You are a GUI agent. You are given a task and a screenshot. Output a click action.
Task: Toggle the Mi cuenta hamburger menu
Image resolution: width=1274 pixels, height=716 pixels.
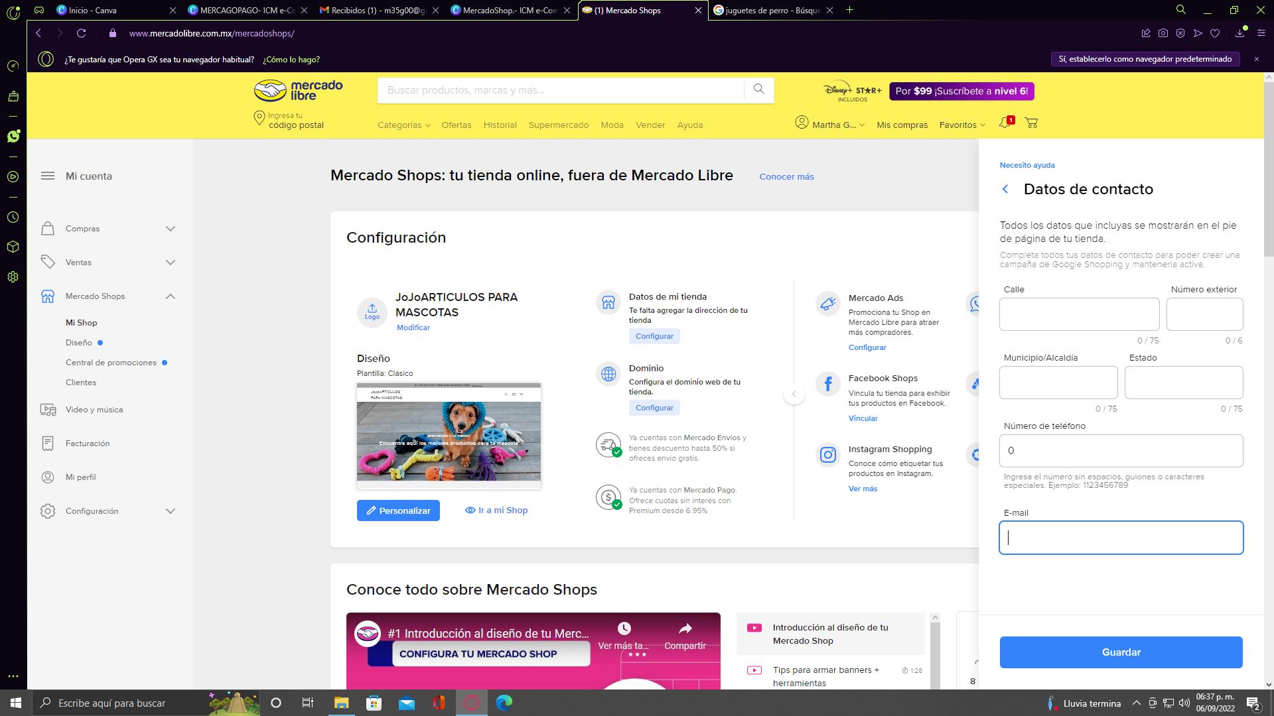(x=48, y=176)
